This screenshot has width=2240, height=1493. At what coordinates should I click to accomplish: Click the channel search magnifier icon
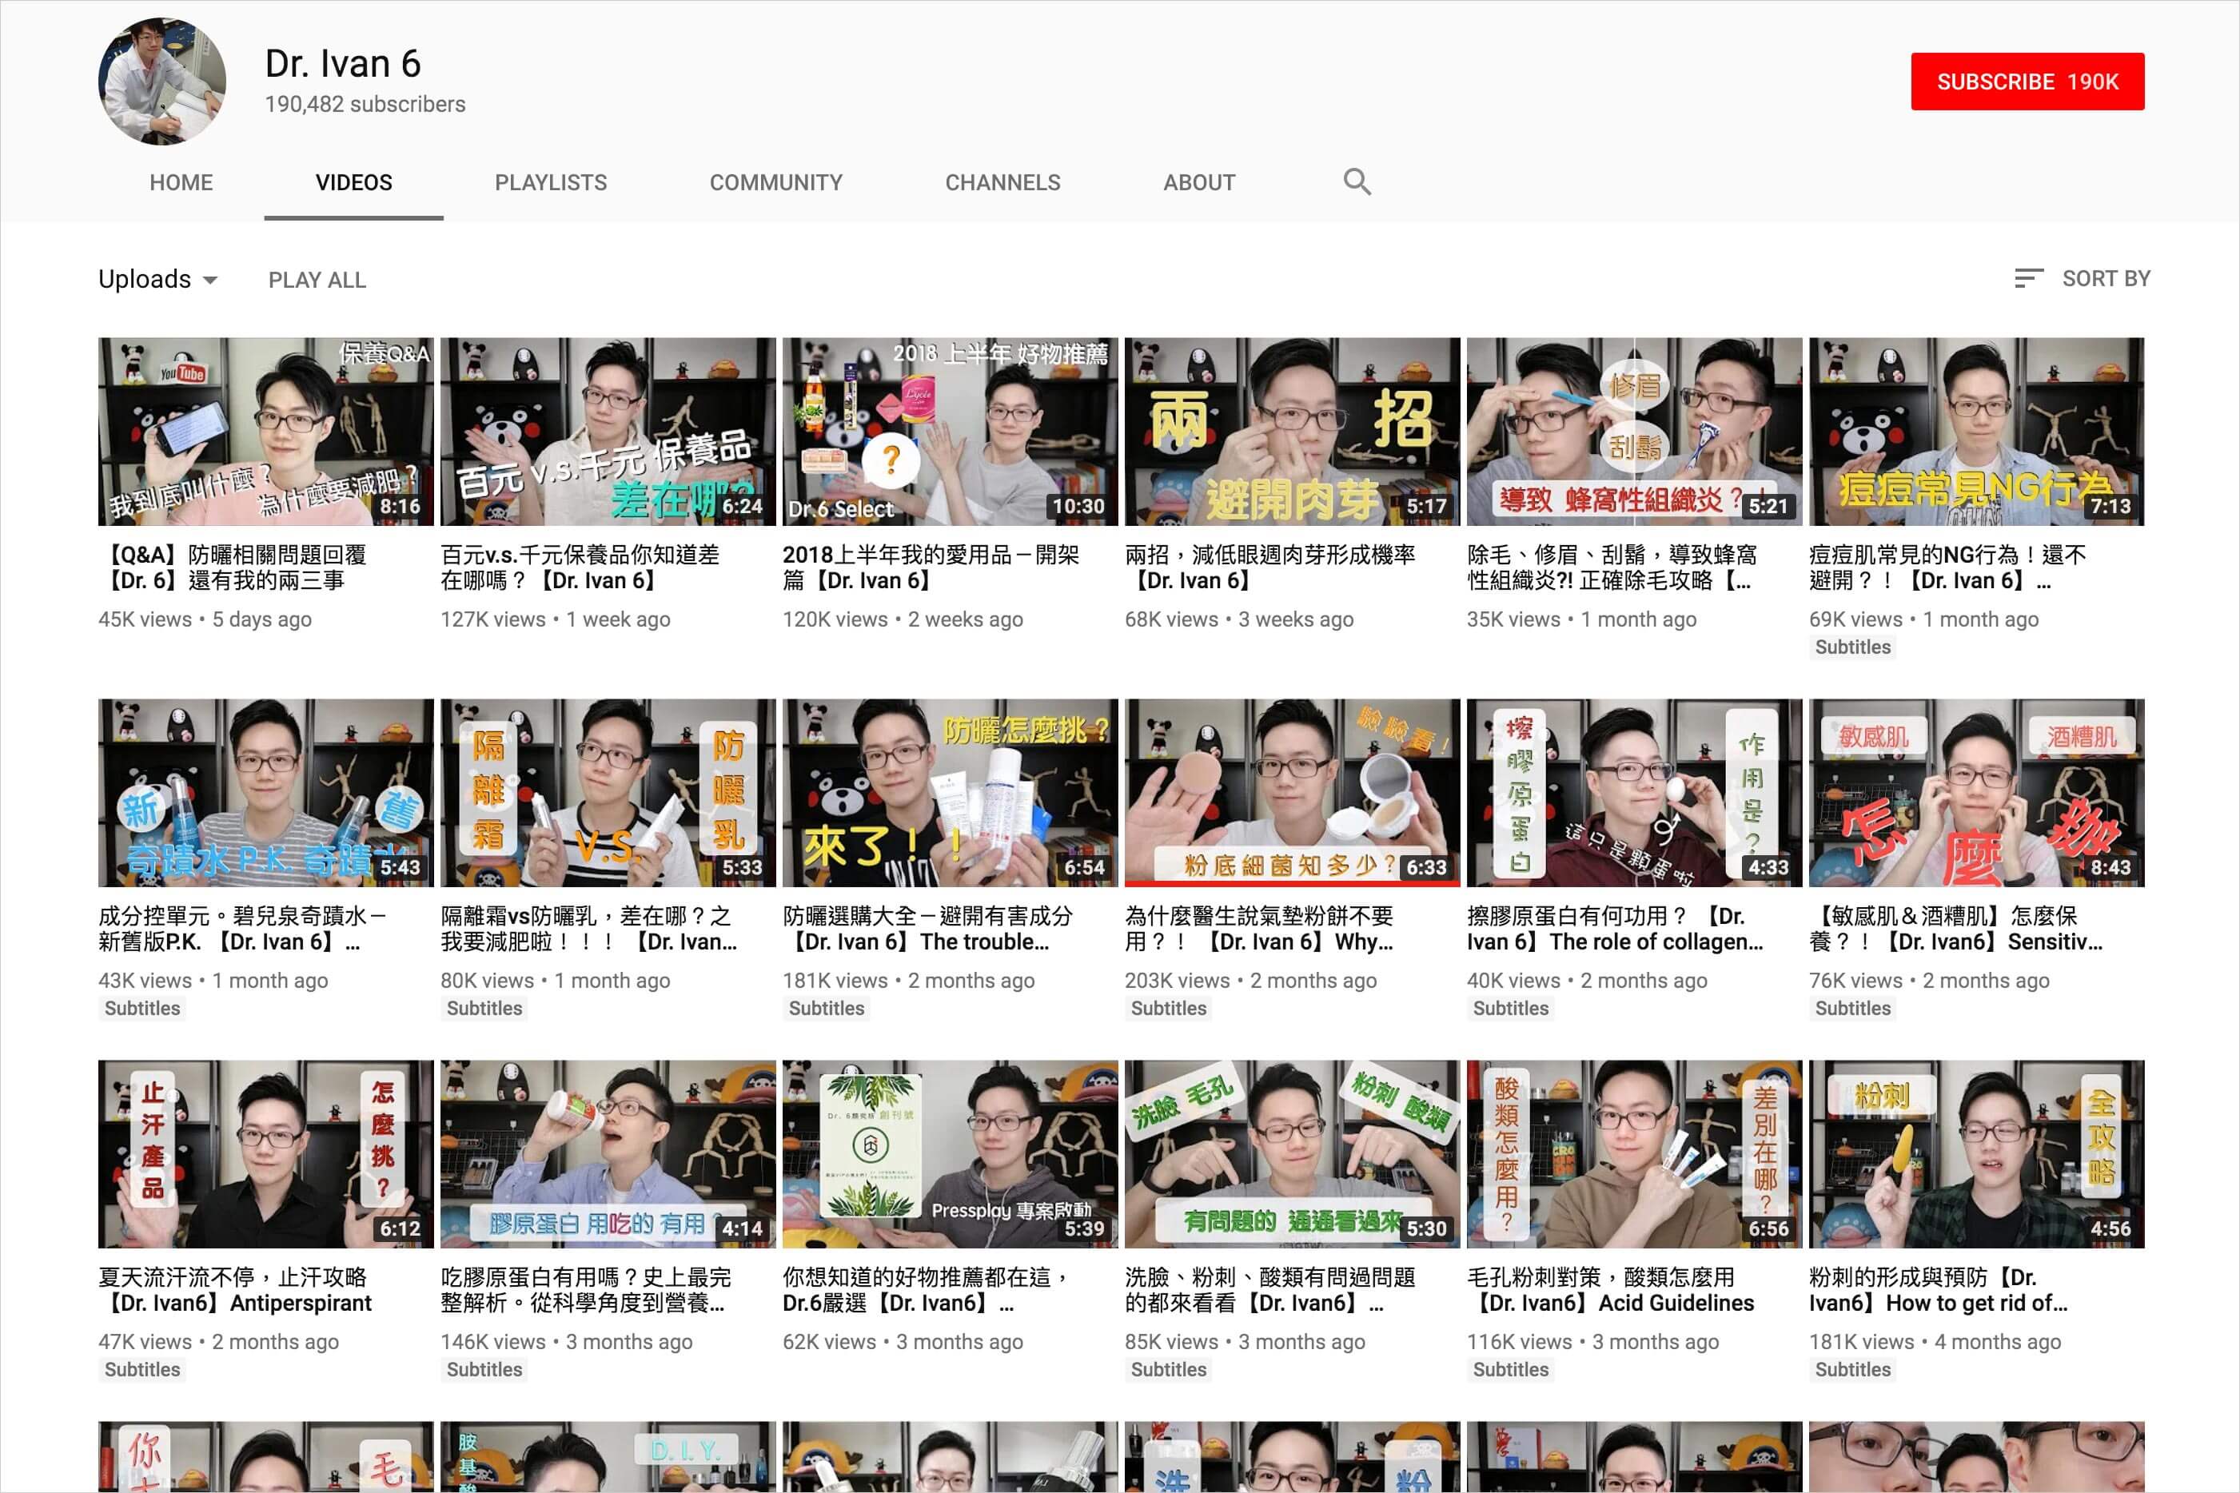tap(1356, 182)
